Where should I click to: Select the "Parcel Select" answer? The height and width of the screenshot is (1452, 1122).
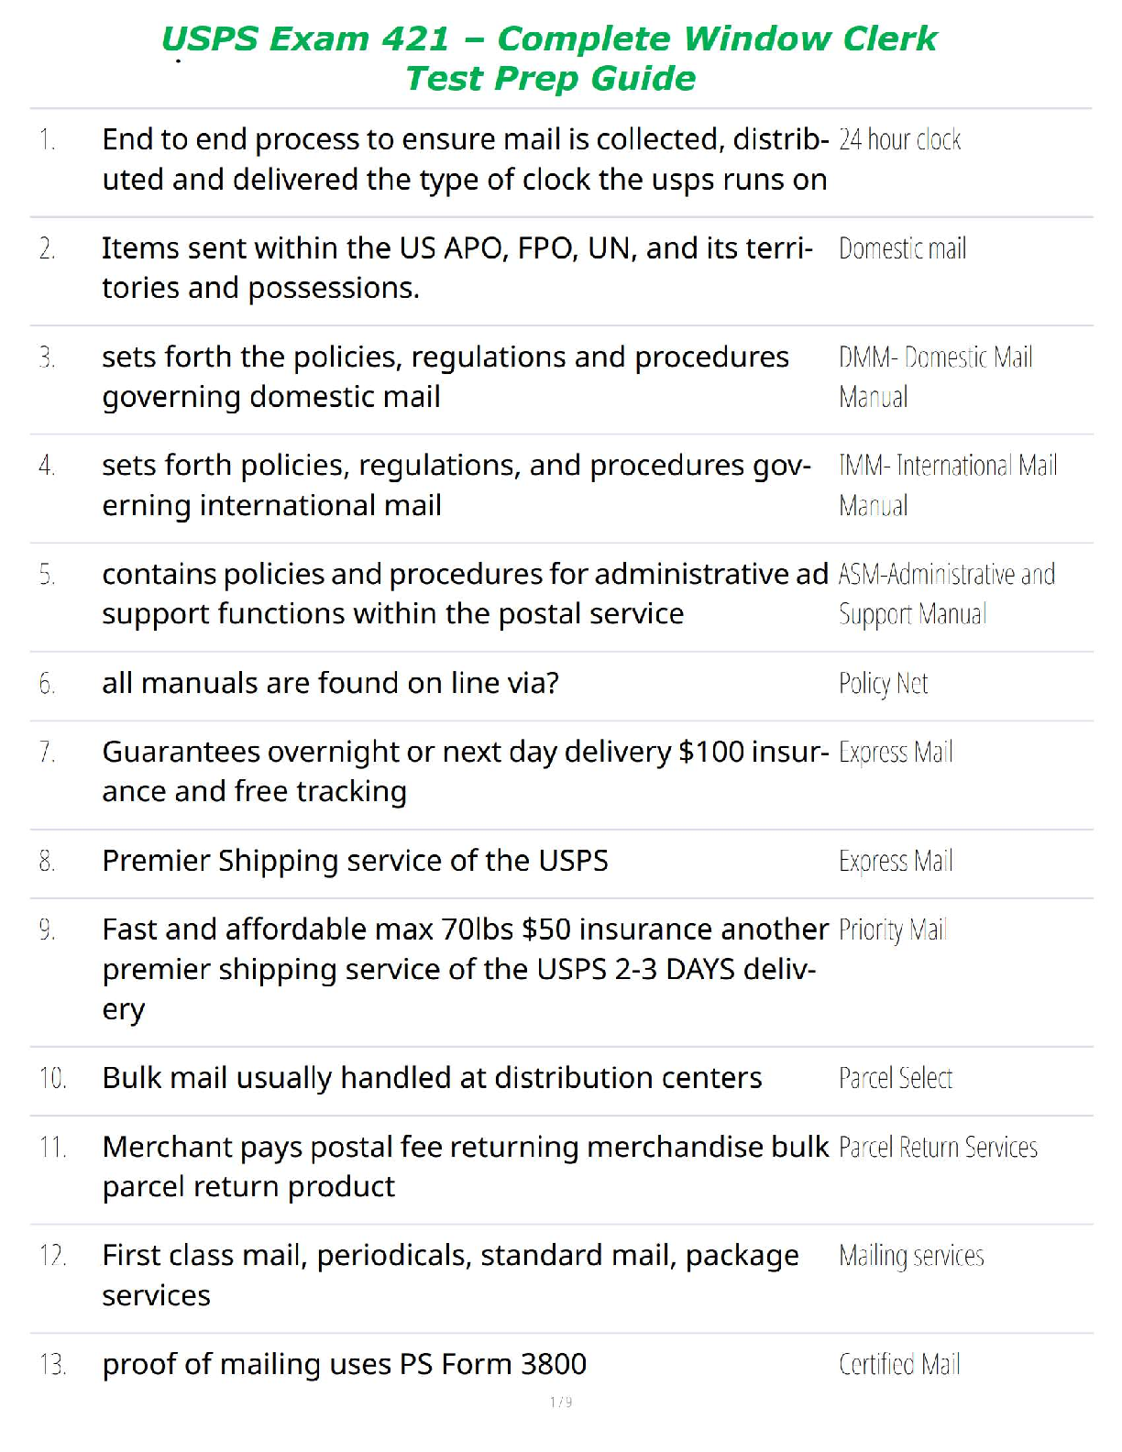[x=896, y=1078]
